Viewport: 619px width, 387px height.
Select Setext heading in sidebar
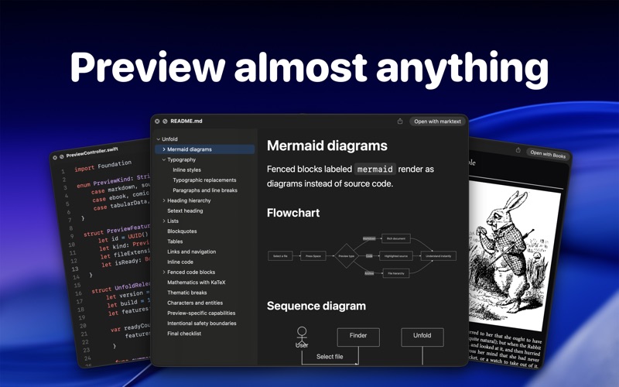[185, 211]
